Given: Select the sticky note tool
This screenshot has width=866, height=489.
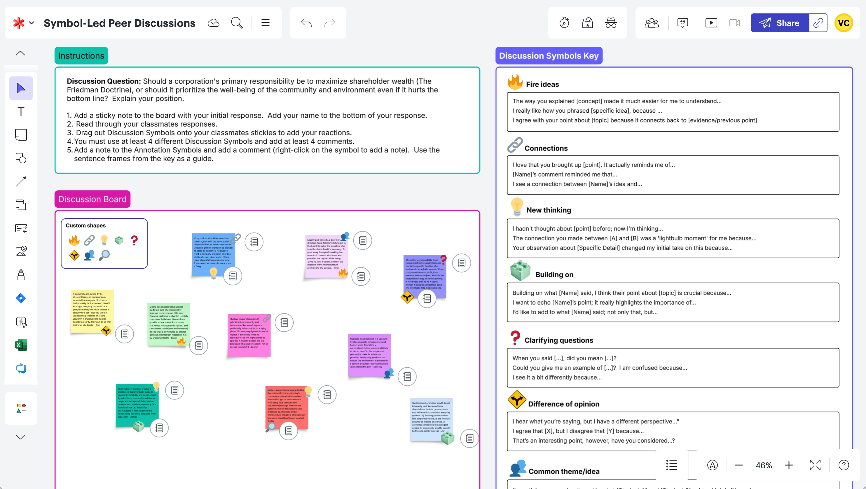Looking at the screenshot, I should [21, 135].
